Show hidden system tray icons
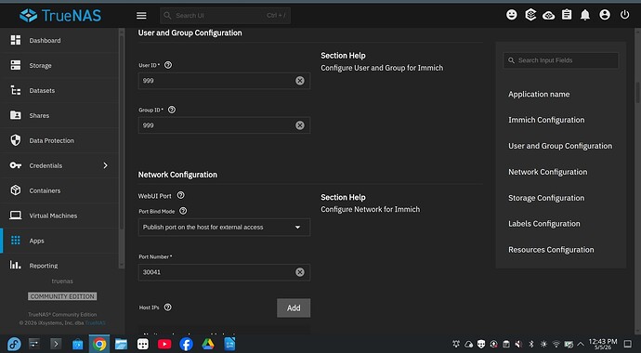641x353 pixels. coord(580,344)
